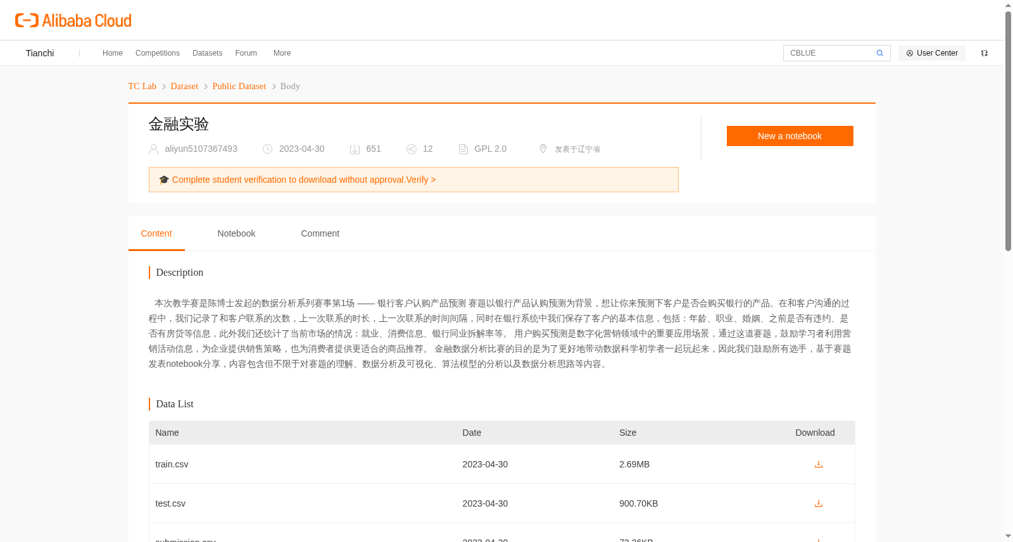Image resolution: width=1013 pixels, height=542 pixels.
Task: Click the graduation cap icon in verification banner
Action: [x=164, y=180]
